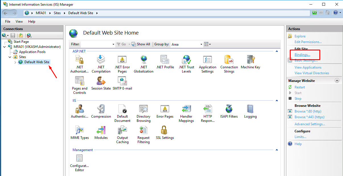Open Output Caching feature
The width and height of the screenshot is (343, 176).
click(122, 134)
